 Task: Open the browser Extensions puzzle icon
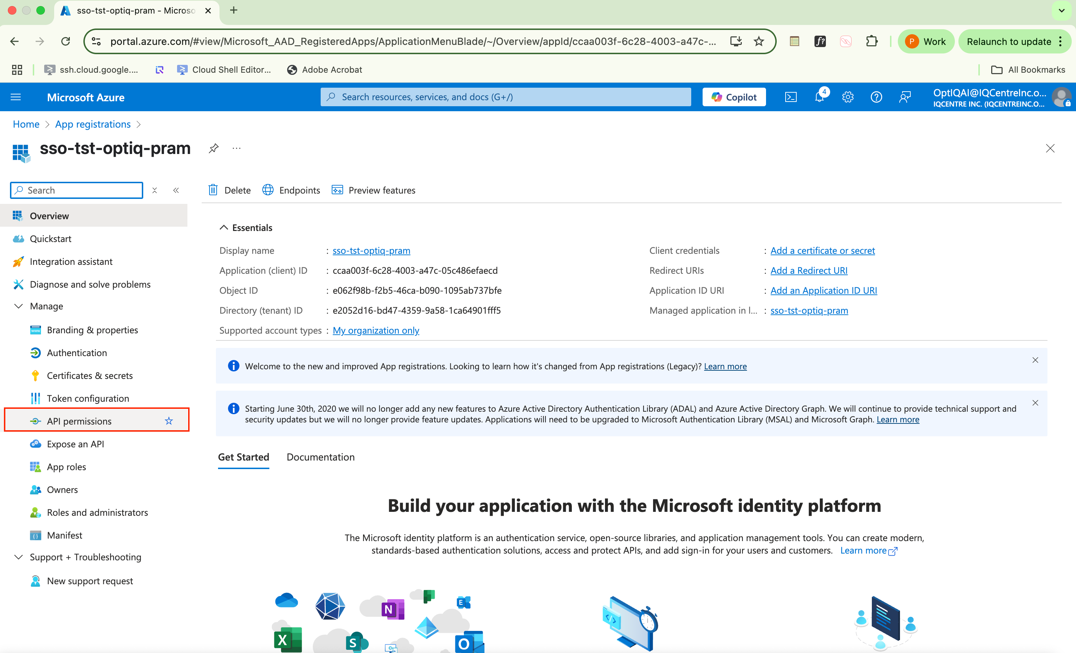pyautogui.click(x=871, y=41)
